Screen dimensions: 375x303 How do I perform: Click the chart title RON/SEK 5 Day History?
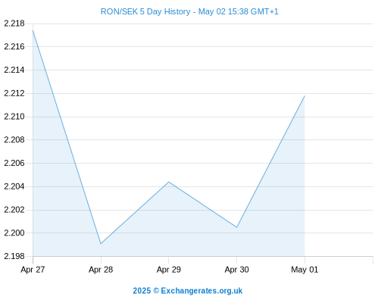tap(145, 11)
